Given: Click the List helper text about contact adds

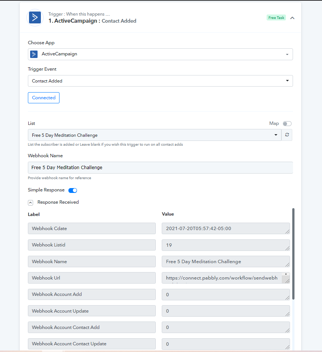Looking at the screenshot, I should (105, 144).
